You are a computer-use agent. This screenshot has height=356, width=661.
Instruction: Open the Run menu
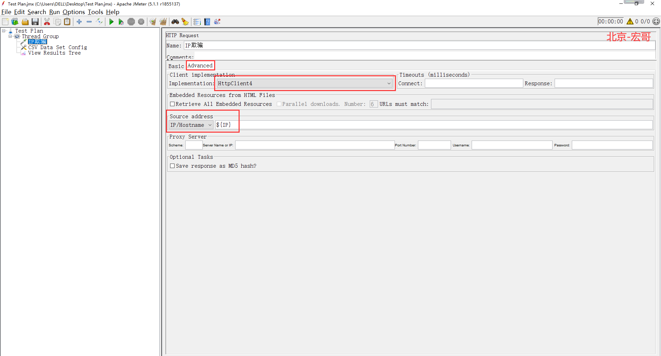click(54, 12)
